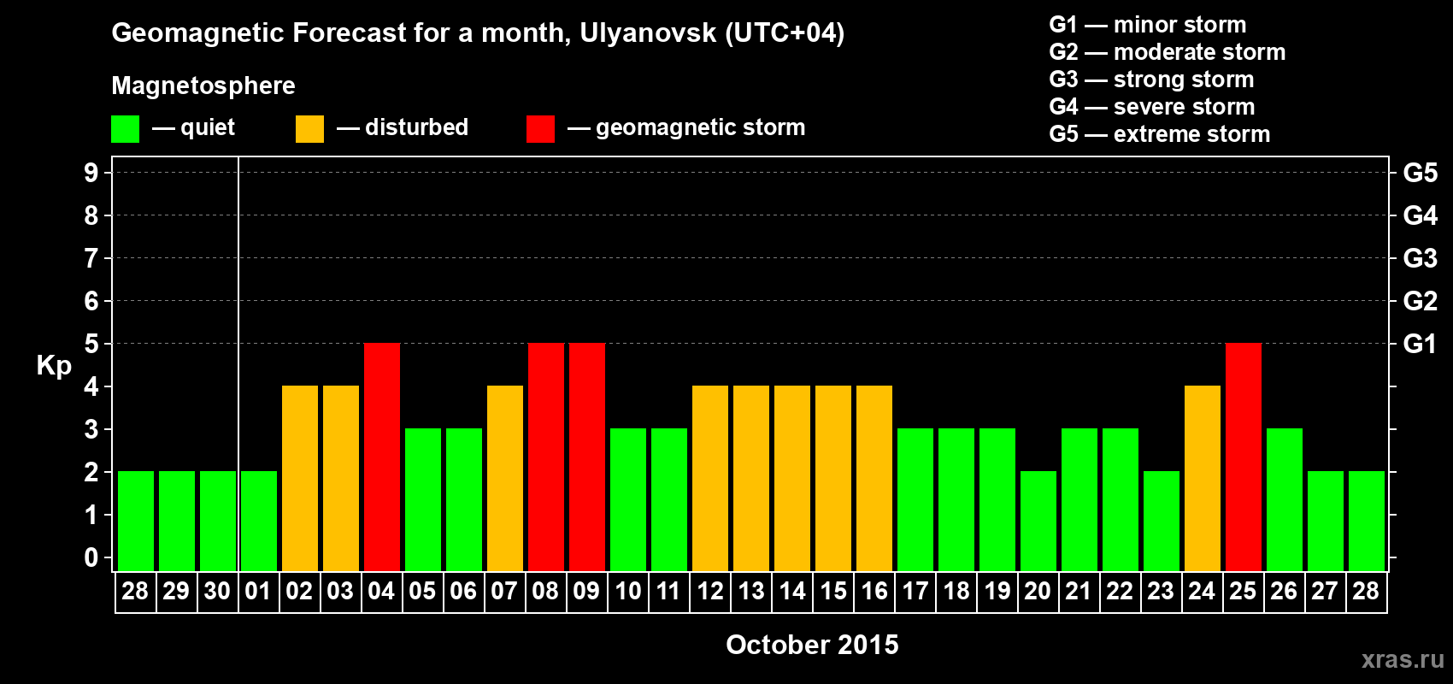Click the date label 16

pos(874,591)
